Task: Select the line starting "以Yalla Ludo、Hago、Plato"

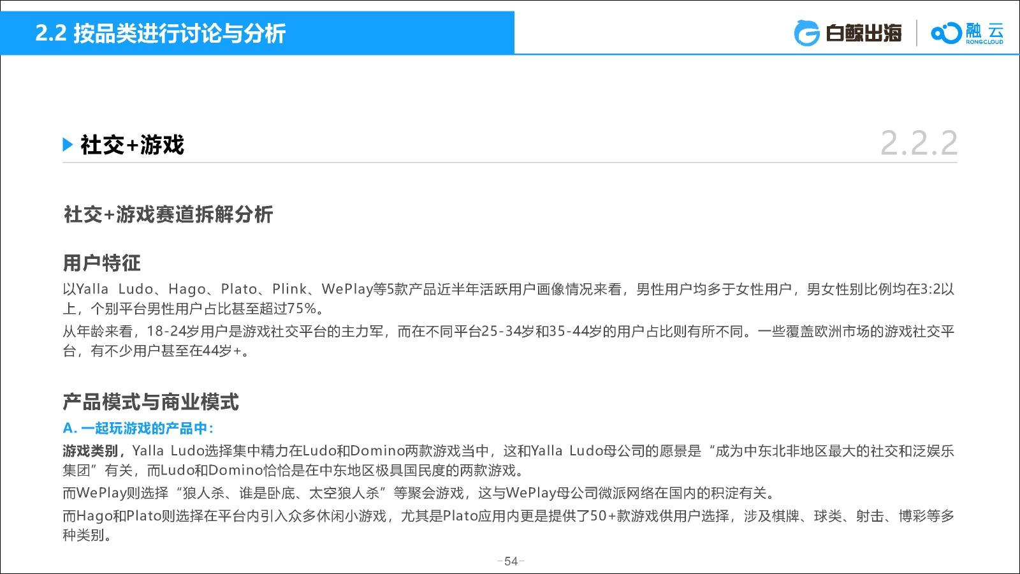Action: pyautogui.click(x=509, y=289)
